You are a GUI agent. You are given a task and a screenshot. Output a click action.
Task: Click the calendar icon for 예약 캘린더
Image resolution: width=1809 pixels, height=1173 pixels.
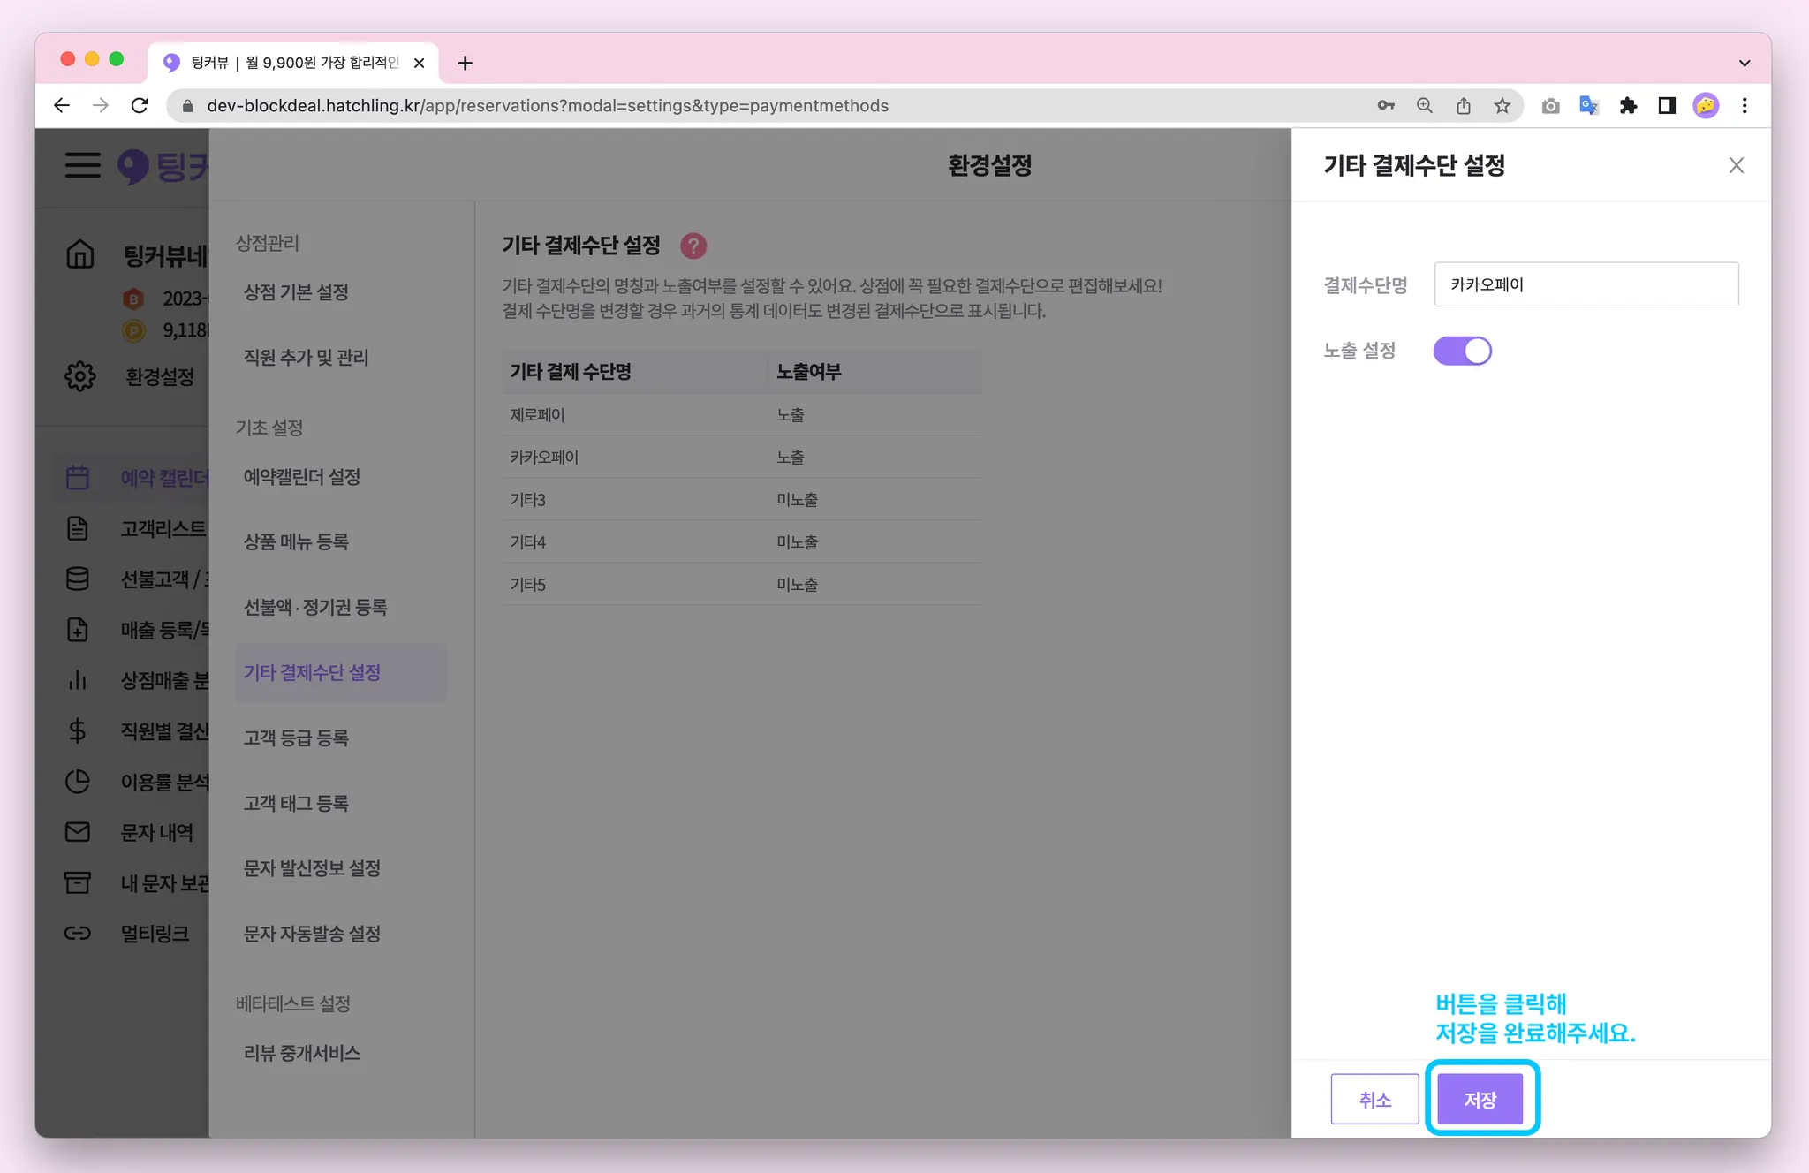[x=78, y=478]
